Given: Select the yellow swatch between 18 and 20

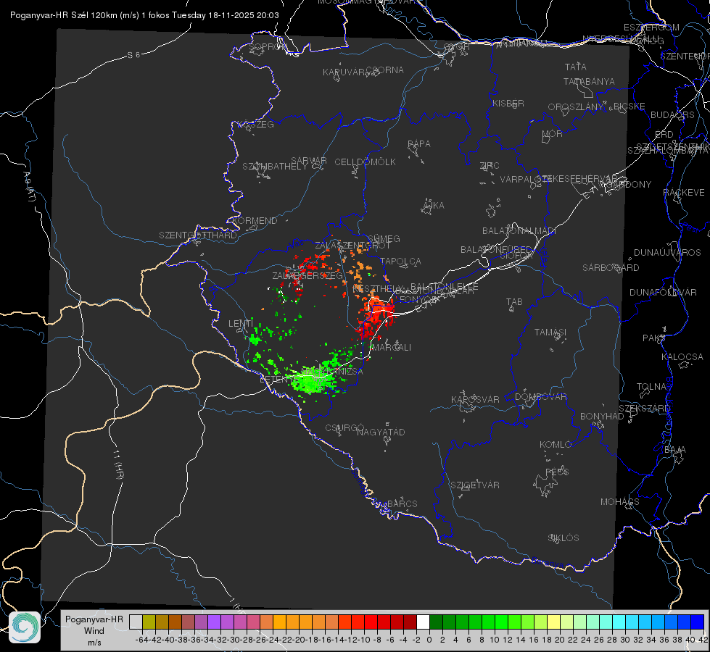Looking at the screenshot, I should 553,622.
